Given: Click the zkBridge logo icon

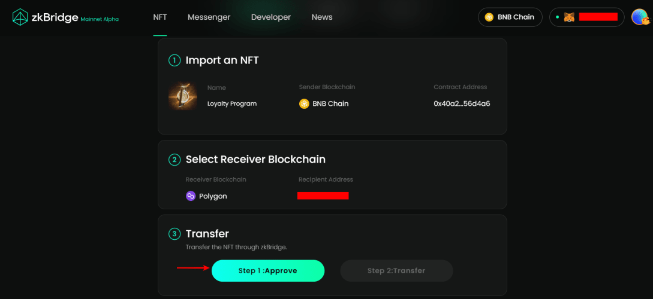Looking at the screenshot, I should click(20, 17).
